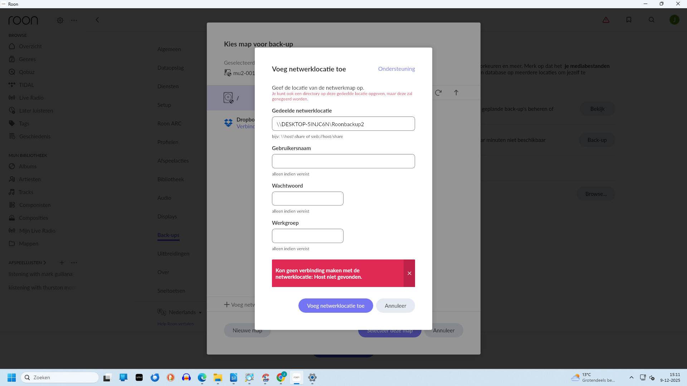Dismiss the red host-not-found error banner
The width and height of the screenshot is (687, 386).
coord(409,273)
